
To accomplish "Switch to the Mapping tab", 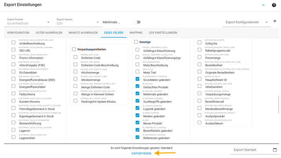I will pyautogui.click(x=136, y=33).
